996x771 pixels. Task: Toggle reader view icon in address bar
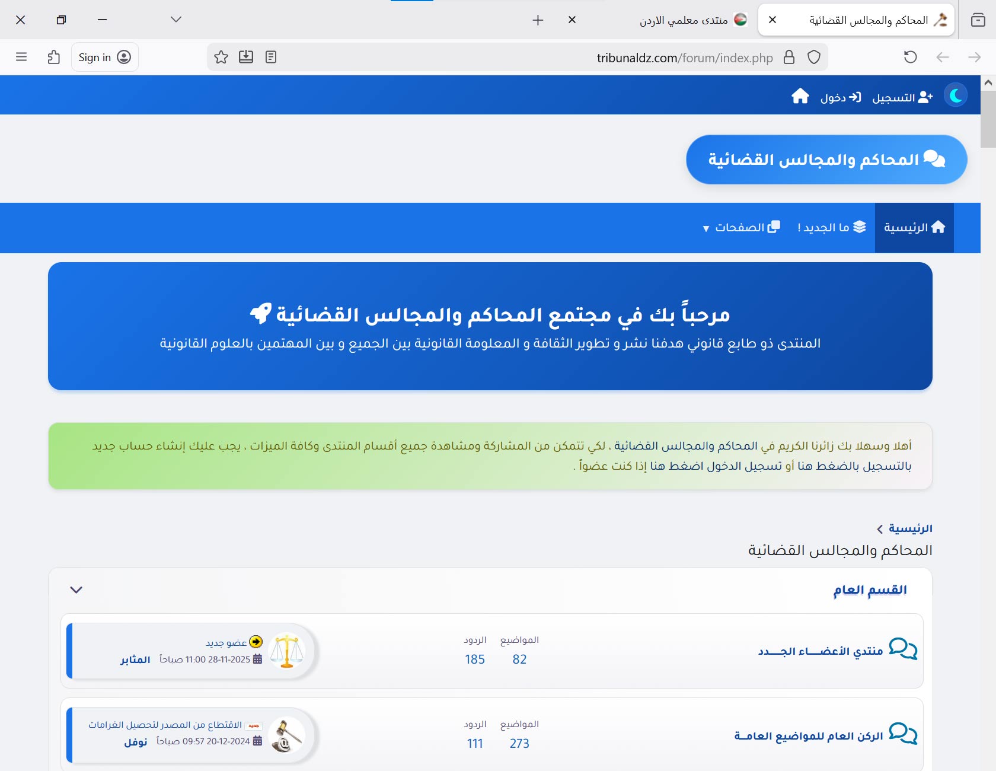click(271, 57)
